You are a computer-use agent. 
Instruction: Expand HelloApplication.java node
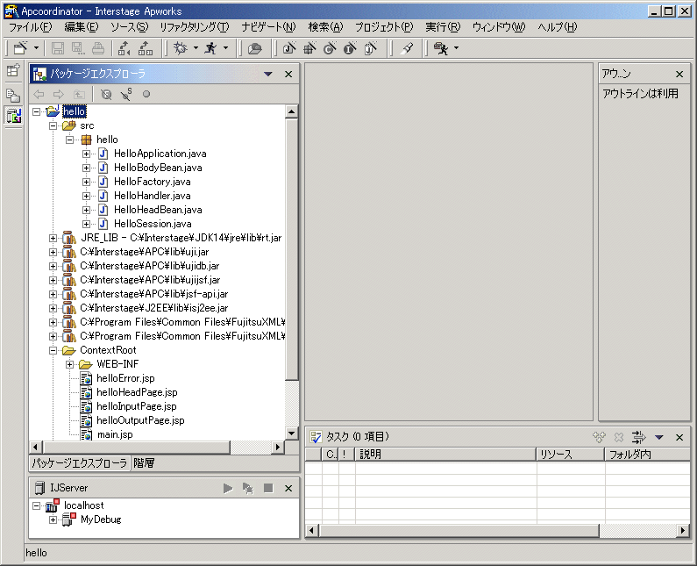(86, 154)
